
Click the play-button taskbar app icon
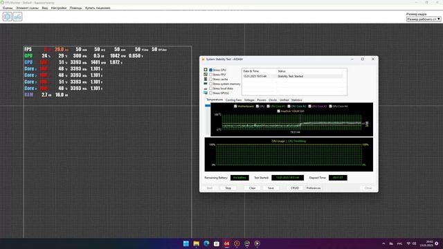pyautogui.click(x=257, y=243)
